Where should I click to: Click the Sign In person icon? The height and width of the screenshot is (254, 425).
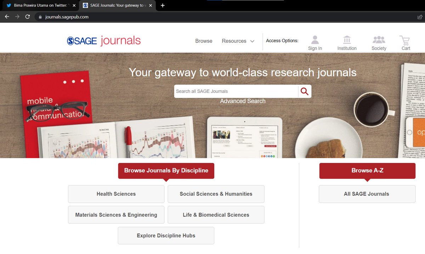coord(315,40)
